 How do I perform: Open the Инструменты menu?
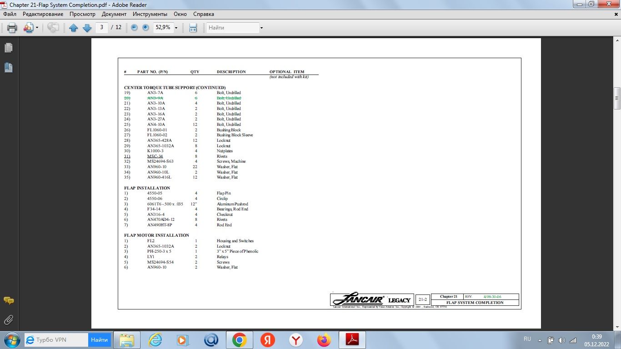pyautogui.click(x=150, y=14)
